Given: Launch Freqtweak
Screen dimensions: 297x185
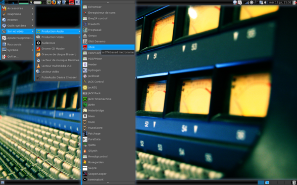Looking at the screenshot, I should (108, 30).
